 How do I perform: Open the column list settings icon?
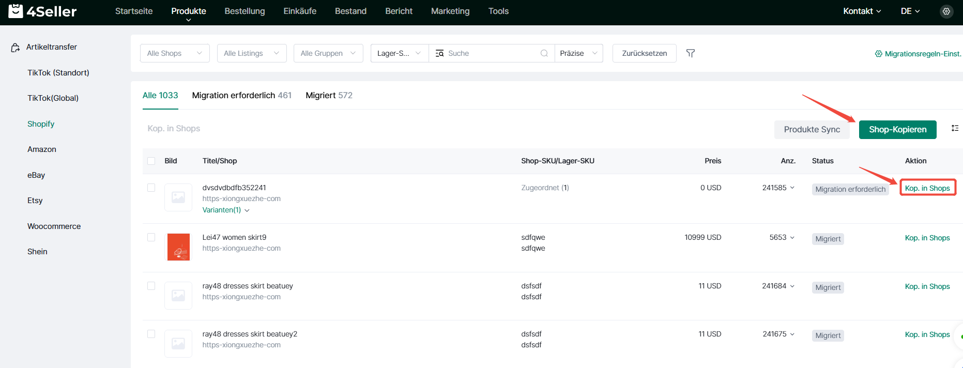pos(955,128)
